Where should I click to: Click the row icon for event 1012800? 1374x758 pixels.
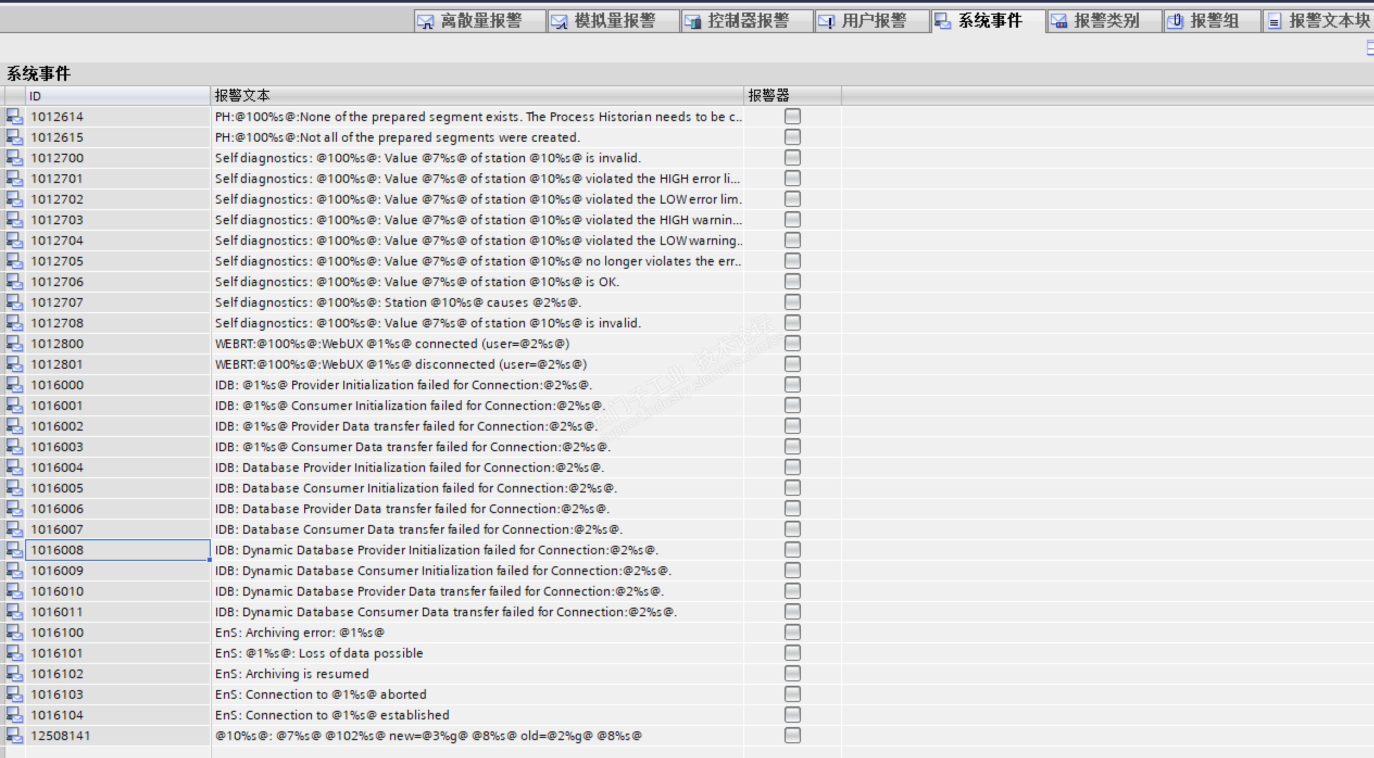pyautogui.click(x=15, y=344)
